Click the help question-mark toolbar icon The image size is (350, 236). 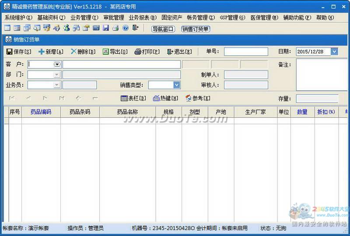coord(126,28)
